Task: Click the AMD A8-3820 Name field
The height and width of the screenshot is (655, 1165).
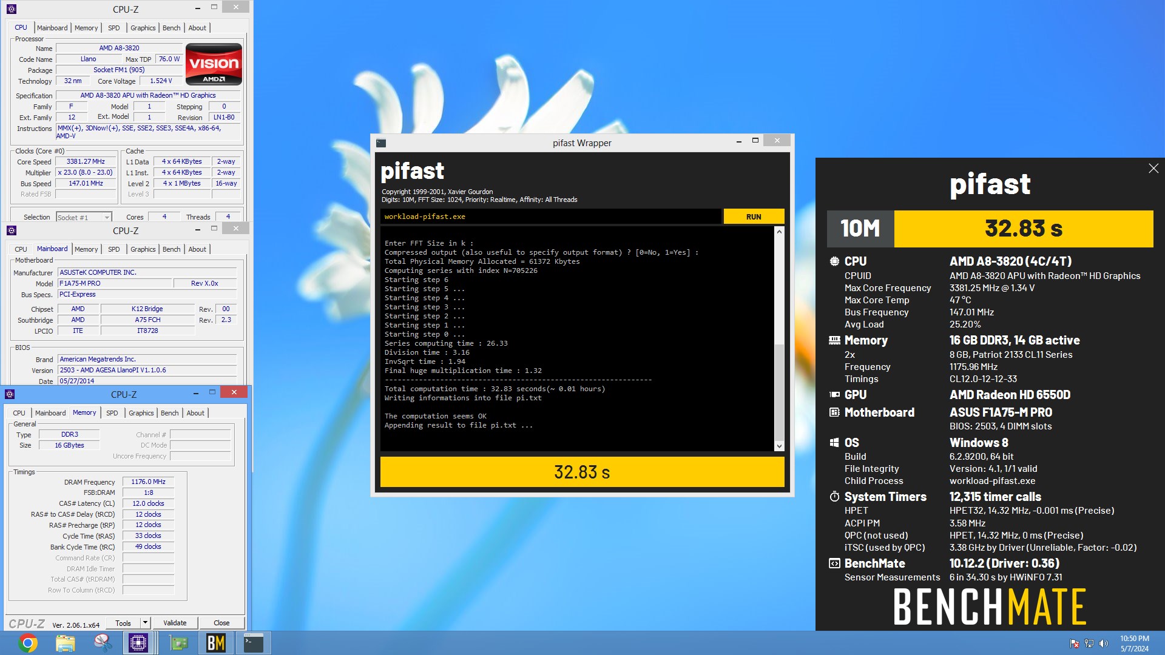Action: click(x=119, y=48)
